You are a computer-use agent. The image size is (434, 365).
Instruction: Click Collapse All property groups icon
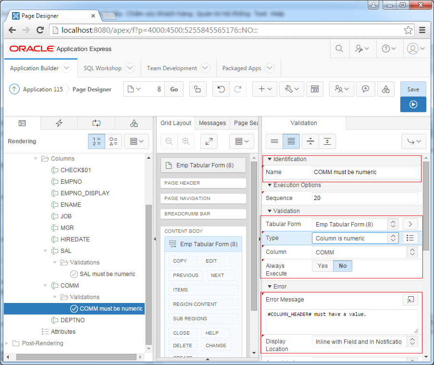(310, 141)
